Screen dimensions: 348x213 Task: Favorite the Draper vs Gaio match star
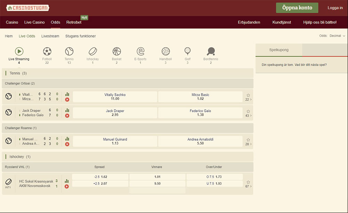pos(248,111)
